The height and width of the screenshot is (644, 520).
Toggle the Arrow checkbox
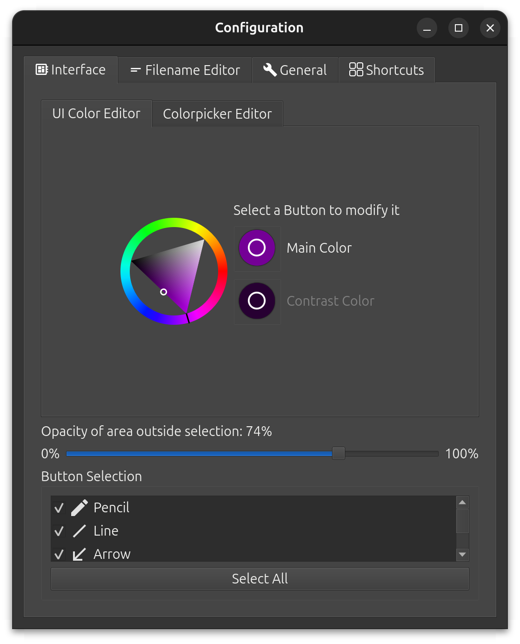pyautogui.click(x=59, y=554)
